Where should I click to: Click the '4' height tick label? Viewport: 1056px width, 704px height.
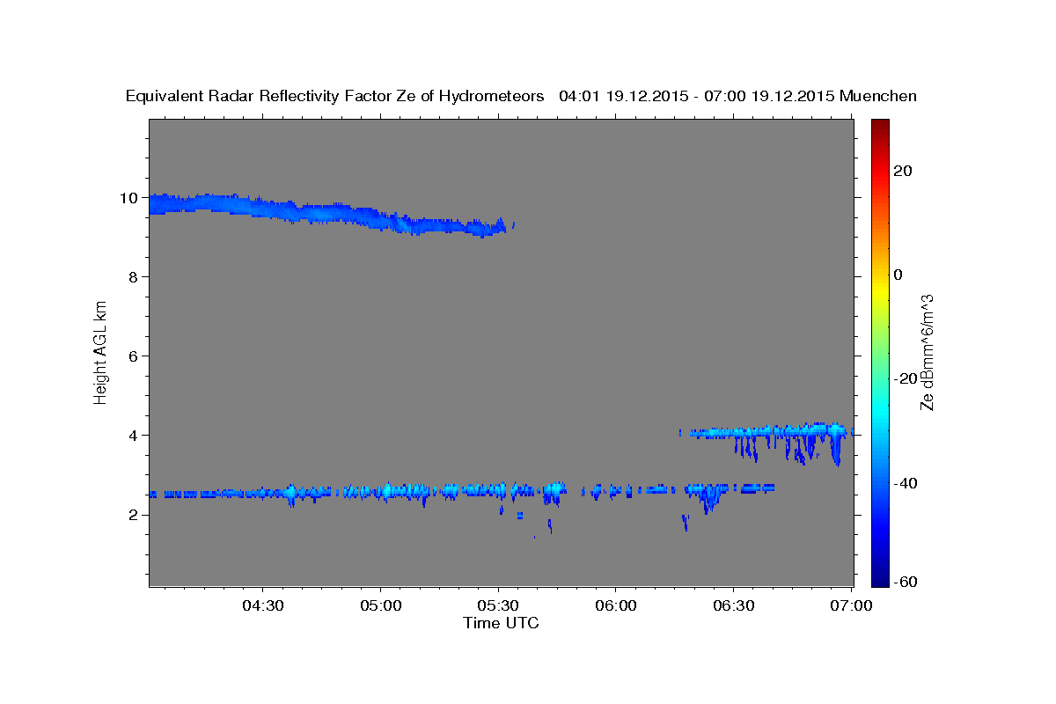click(x=134, y=436)
